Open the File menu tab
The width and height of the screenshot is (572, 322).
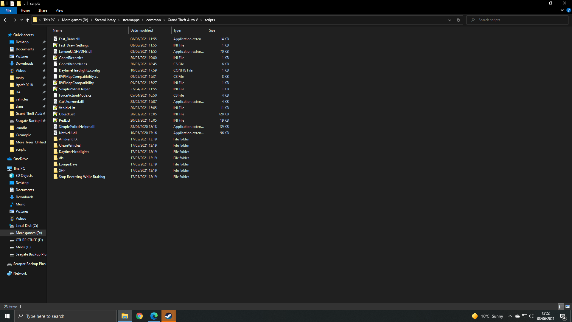pos(8,10)
